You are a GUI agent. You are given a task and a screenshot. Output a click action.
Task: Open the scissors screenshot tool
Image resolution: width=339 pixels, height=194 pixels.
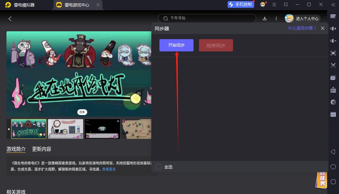[333, 65]
